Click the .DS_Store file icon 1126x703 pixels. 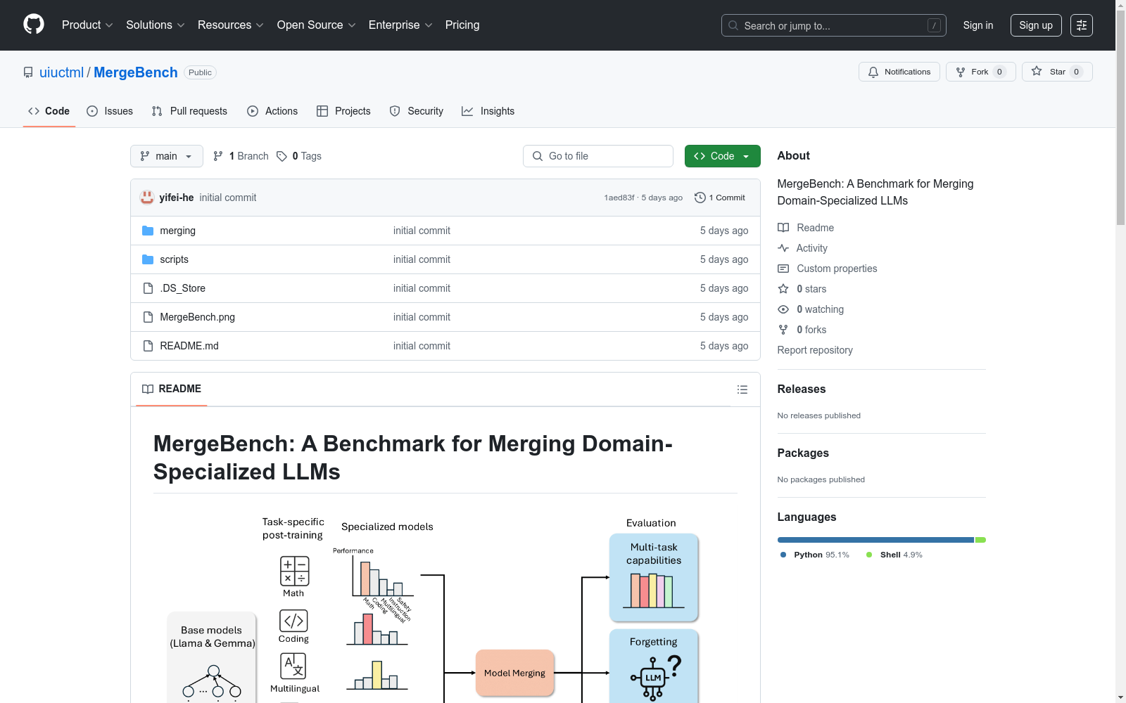(x=148, y=288)
